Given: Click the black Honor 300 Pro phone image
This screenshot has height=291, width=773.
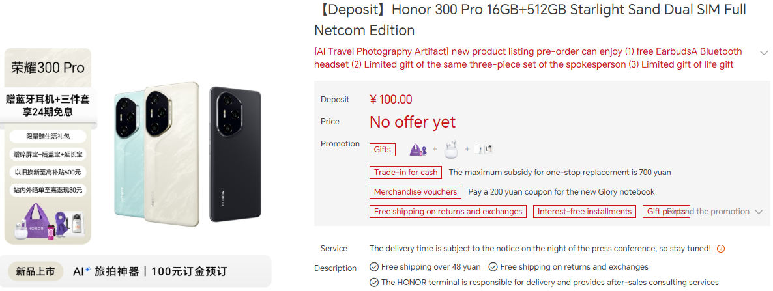Looking at the screenshot, I should [x=234, y=153].
